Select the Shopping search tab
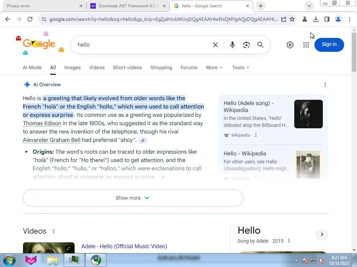The width and height of the screenshot is (357, 267). (x=161, y=68)
